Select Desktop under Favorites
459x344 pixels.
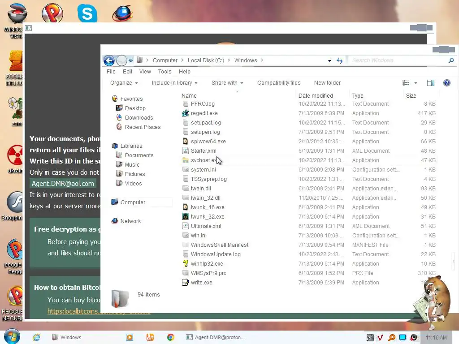tap(135, 108)
